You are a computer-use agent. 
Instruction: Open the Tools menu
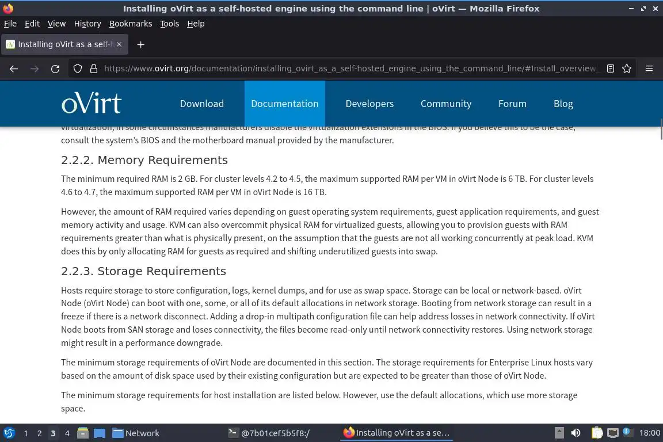(x=170, y=24)
